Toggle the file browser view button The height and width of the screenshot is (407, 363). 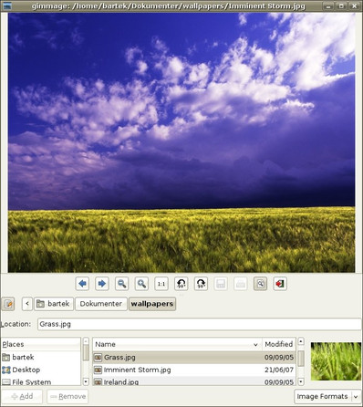[260, 284]
